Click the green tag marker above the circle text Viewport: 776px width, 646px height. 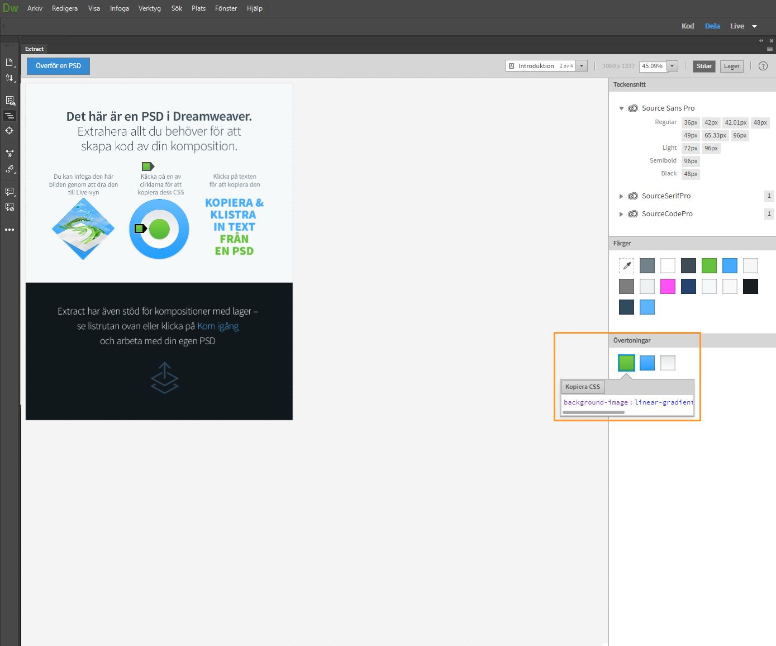[147, 167]
